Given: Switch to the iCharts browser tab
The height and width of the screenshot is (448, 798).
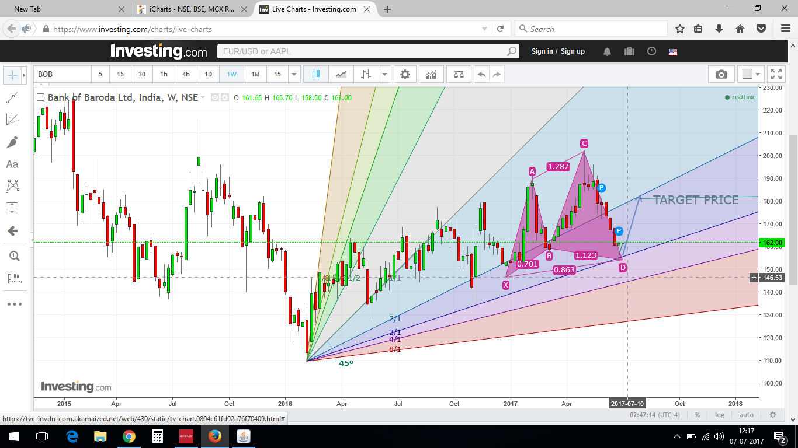Looking at the screenshot, I should click(193, 9).
